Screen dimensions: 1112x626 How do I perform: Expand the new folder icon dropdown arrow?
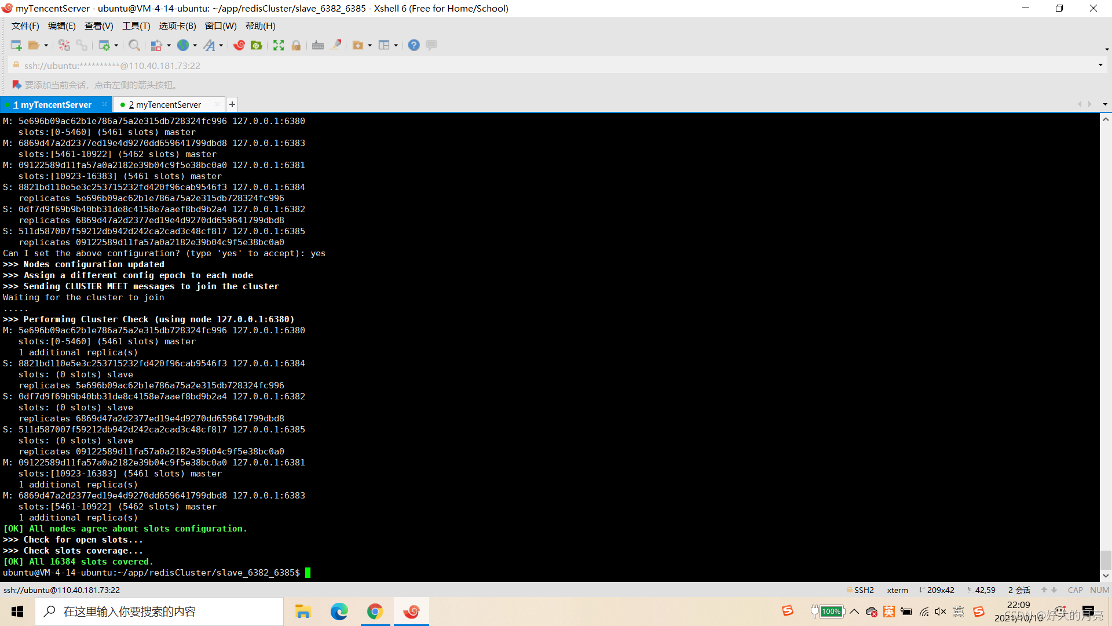click(370, 45)
